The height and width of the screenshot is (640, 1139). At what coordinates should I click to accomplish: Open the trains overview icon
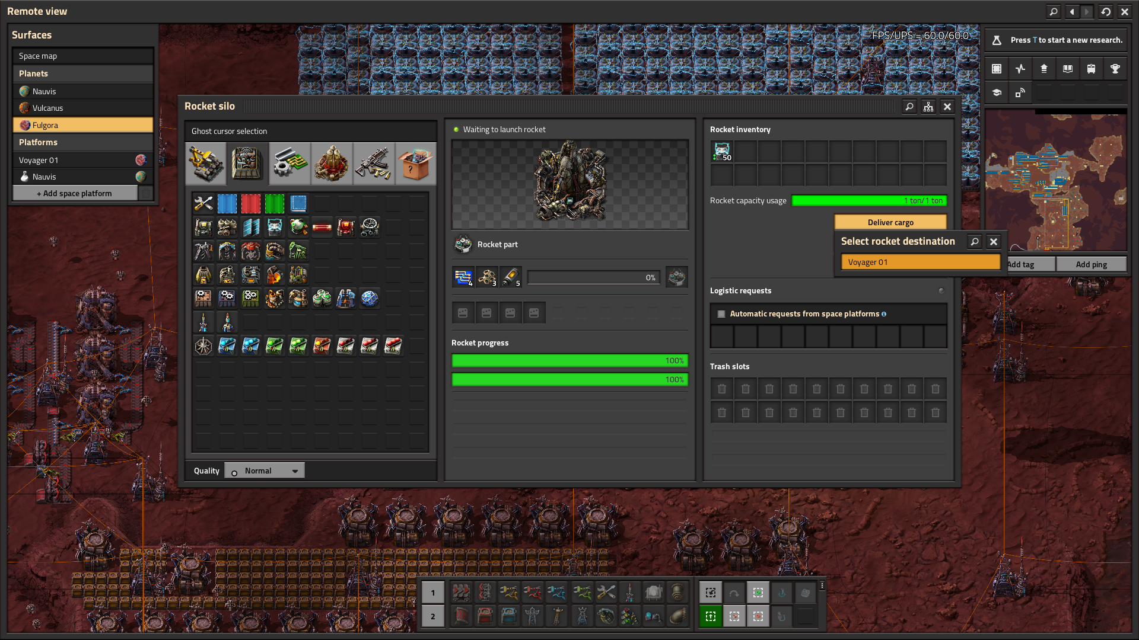point(1091,69)
